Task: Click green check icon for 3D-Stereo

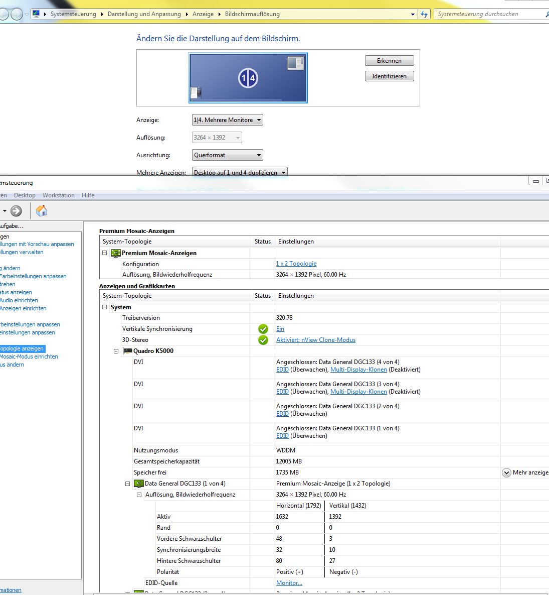Action: coord(263,340)
